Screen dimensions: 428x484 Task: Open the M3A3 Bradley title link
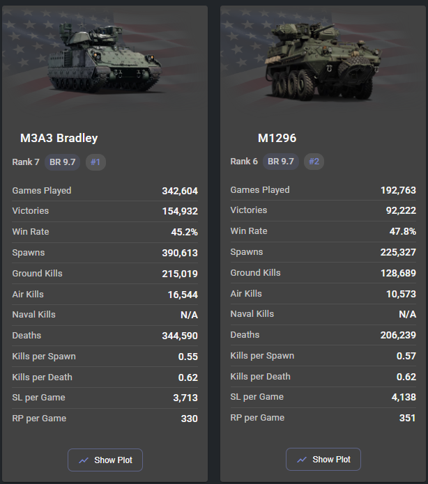click(x=59, y=138)
